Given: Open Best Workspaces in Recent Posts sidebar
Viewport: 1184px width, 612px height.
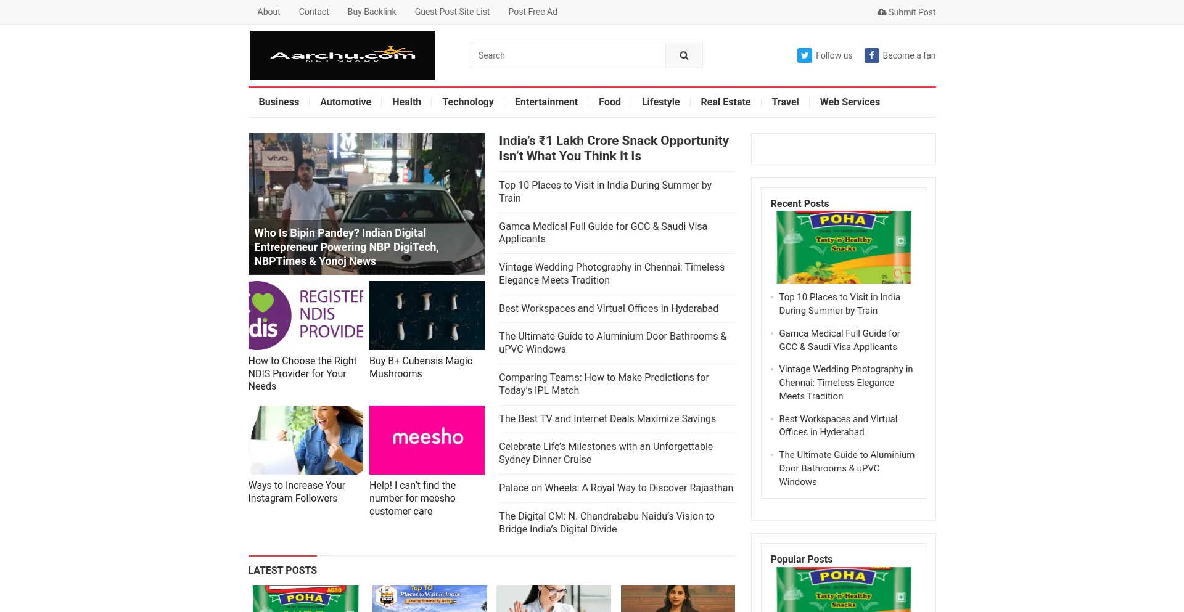Looking at the screenshot, I should (x=838, y=425).
